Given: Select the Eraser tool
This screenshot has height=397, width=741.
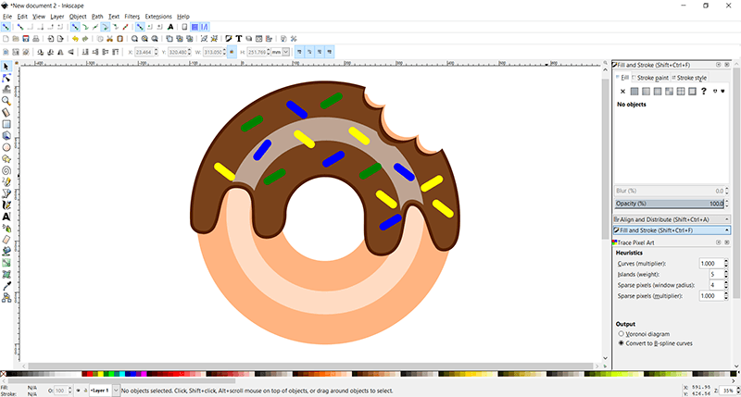Looking at the screenshot, I should (6, 240).
